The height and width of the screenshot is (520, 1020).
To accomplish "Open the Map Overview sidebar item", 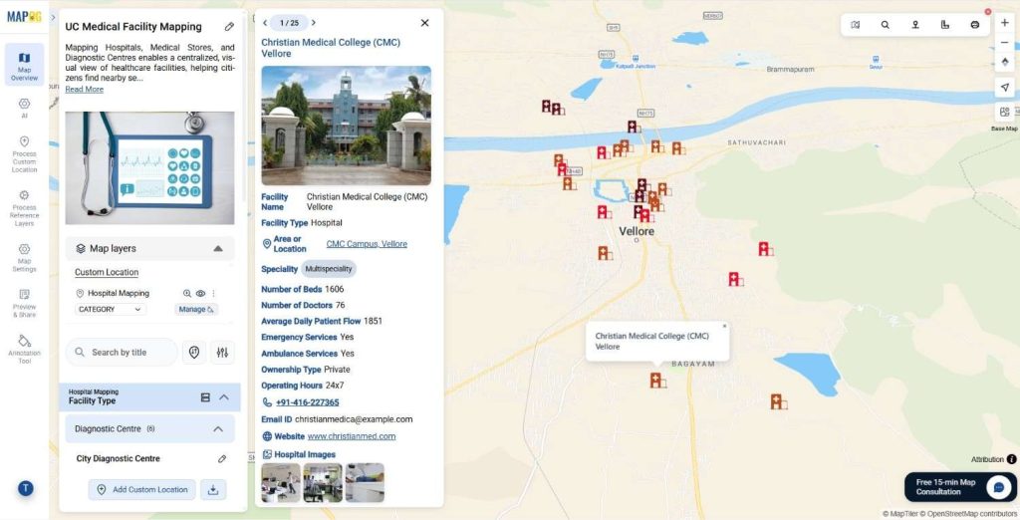I will click(x=24, y=65).
